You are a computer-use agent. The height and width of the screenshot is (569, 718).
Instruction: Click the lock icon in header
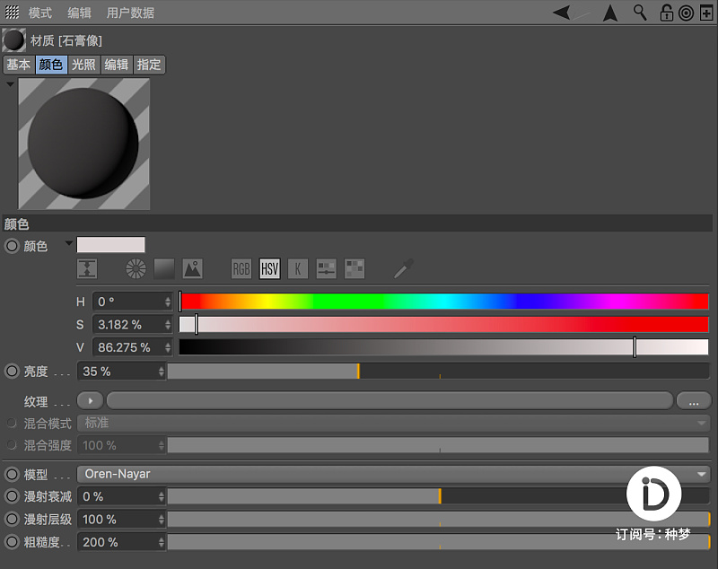coord(666,13)
